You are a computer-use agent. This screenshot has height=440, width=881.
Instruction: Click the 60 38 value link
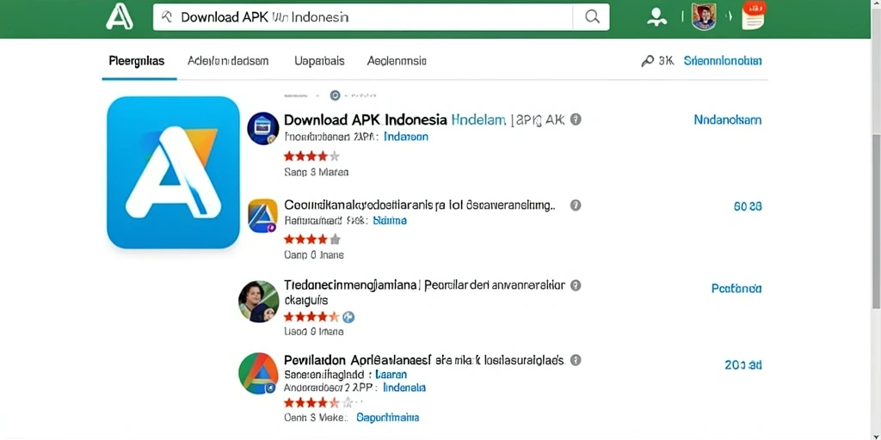pos(748,206)
